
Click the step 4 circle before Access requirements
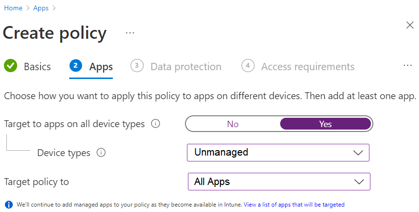tap(248, 66)
